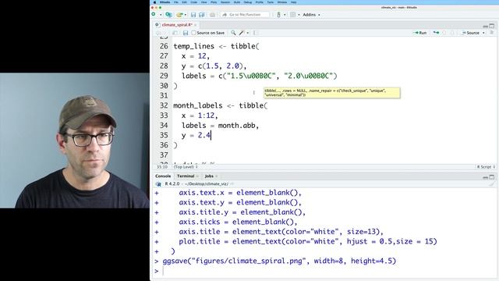Open the Help menu

(x=293, y=2)
